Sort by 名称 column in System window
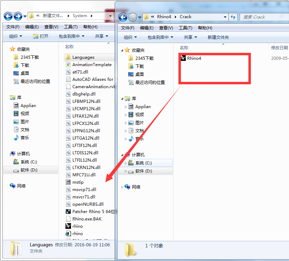Viewport: 289px width, 261px height. (69, 47)
